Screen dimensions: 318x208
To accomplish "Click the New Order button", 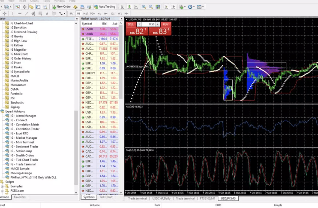I will tap(61, 7).
